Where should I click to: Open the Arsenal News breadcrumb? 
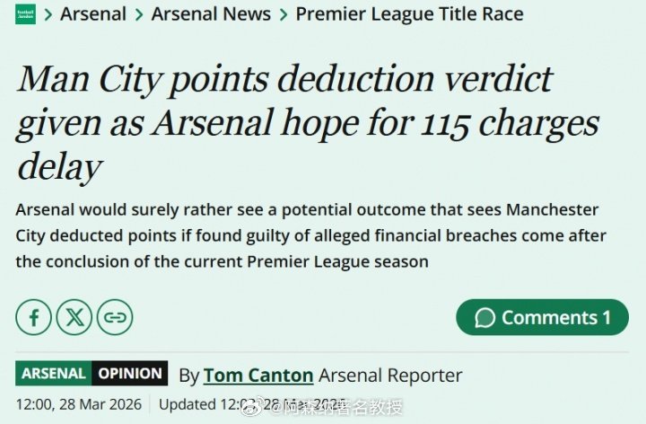click(x=211, y=14)
